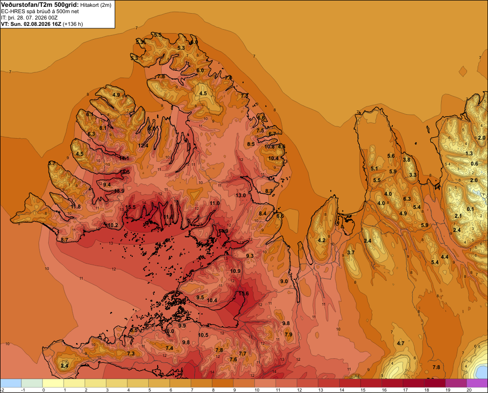Click the 'VT: Sun. 02.08.2026 16Z' line

[x=31, y=24]
